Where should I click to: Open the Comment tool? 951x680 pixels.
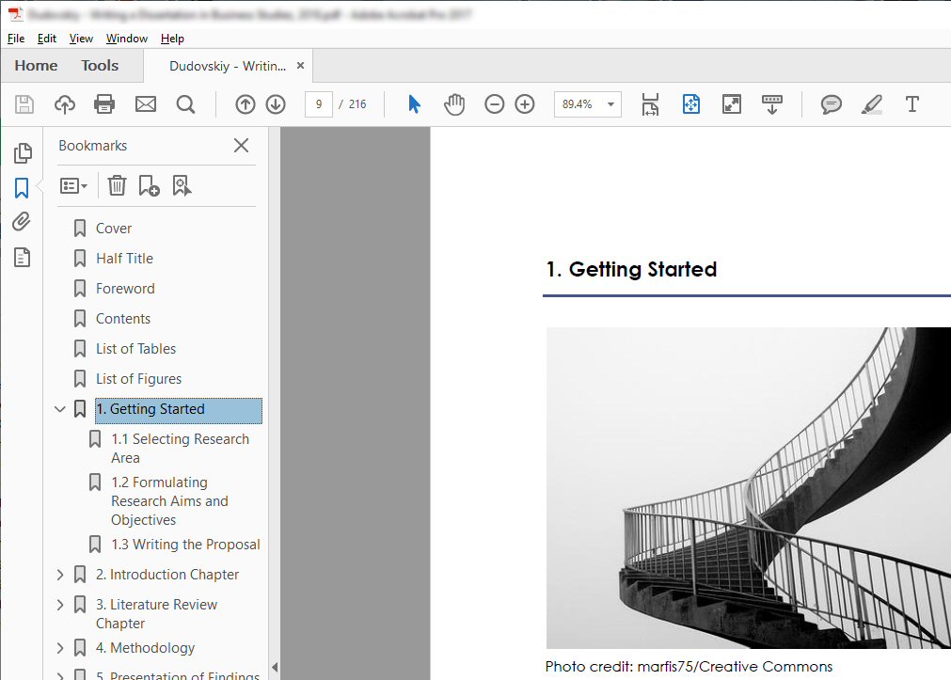coord(830,104)
